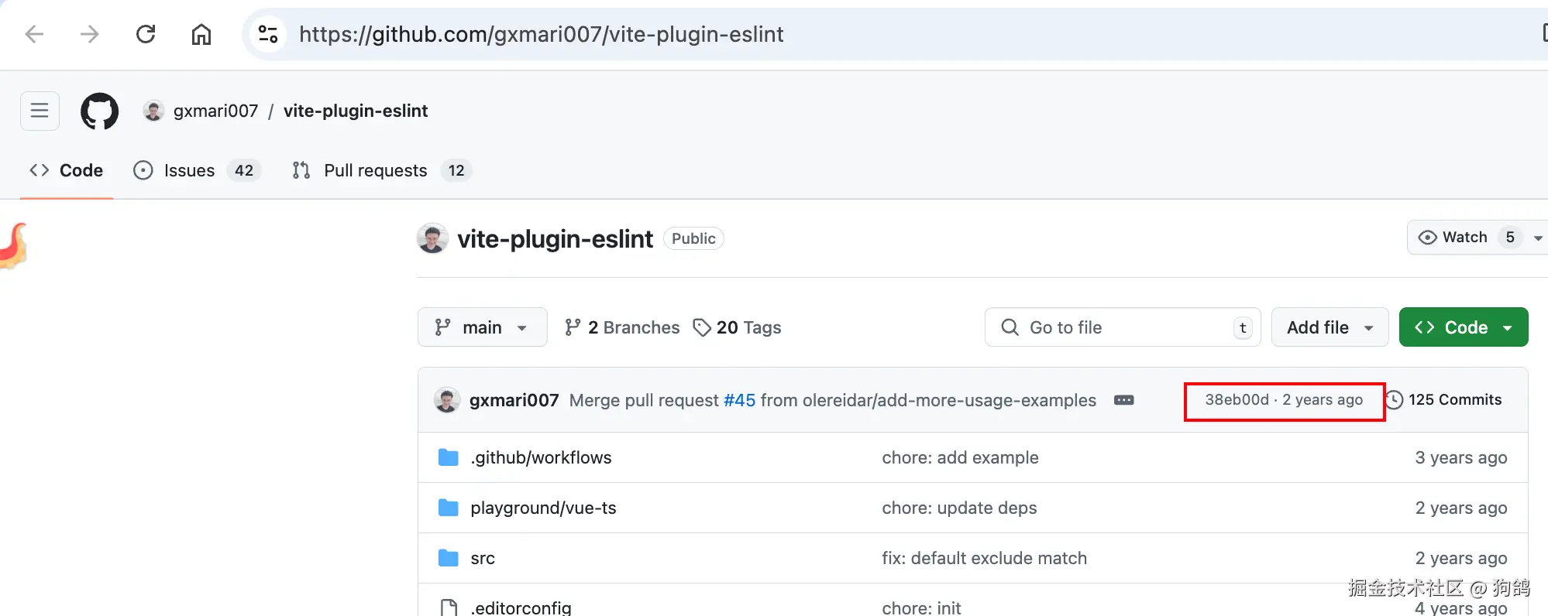1548x616 pixels.
Task: Open the Add file dropdown
Action: 1330,327
